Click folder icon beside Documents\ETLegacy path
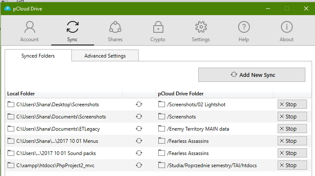 pyautogui.click(x=11, y=129)
